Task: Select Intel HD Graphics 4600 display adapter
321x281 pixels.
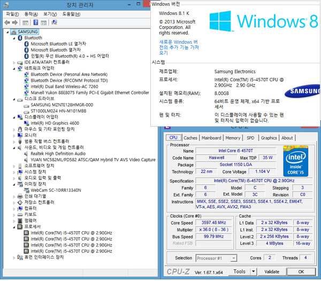Action: pos(55,123)
